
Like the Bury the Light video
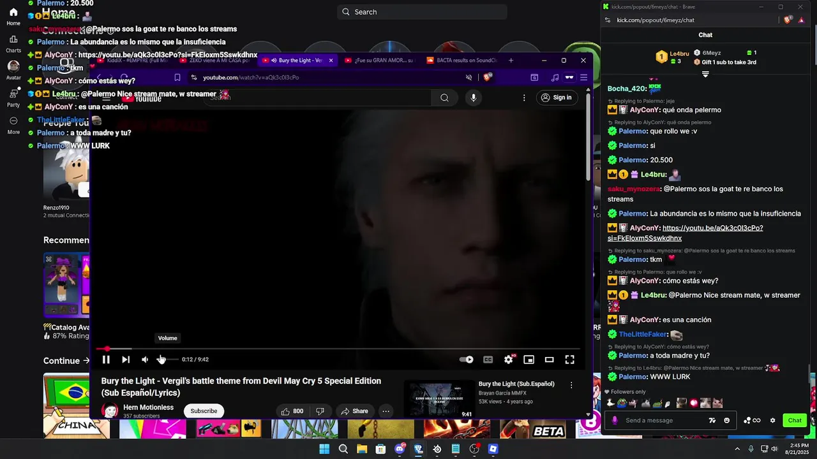pyautogui.click(x=292, y=411)
